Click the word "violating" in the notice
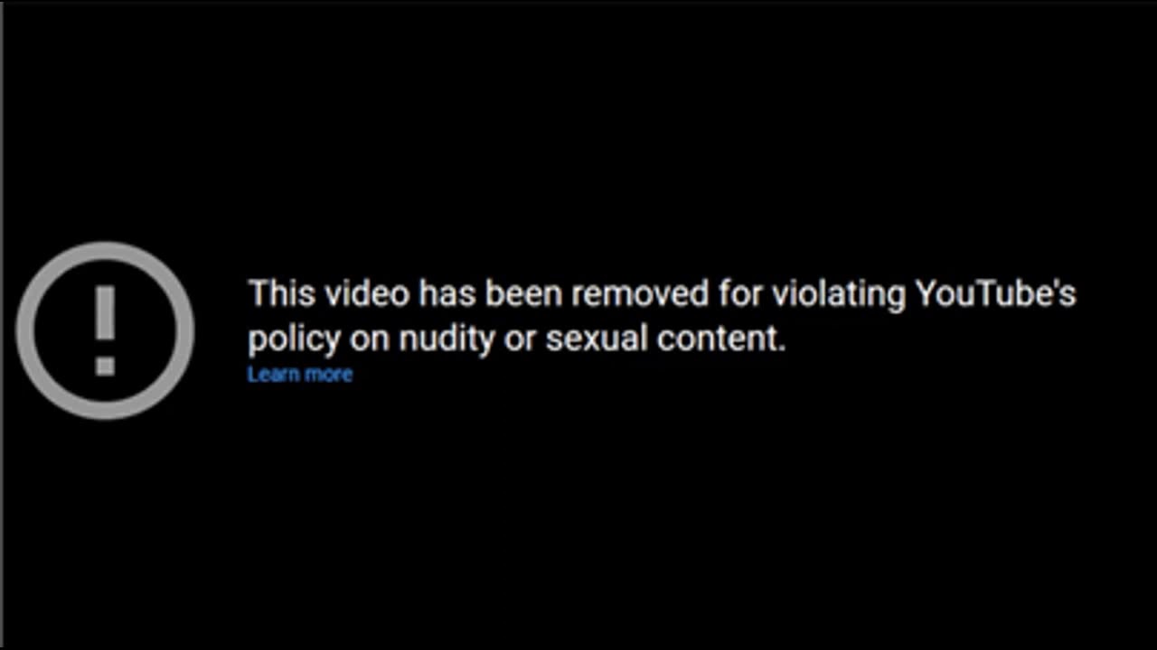Image resolution: width=1157 pixels, height=650 pixels. tap(839, 294)
